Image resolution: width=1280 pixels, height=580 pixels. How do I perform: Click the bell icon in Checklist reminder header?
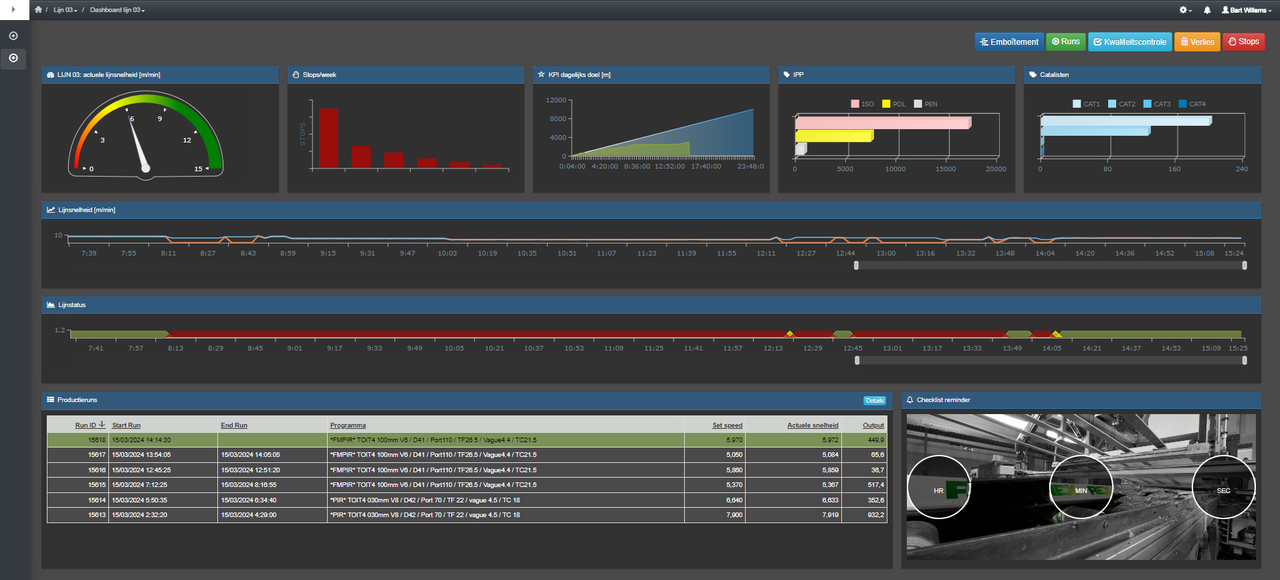coord(910,400)
